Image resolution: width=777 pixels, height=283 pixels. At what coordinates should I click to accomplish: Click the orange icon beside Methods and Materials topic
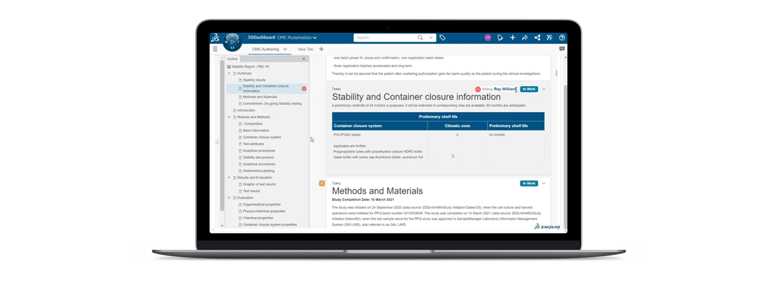pos(322,183)
